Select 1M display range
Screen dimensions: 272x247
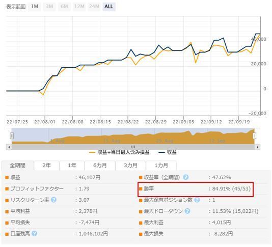[35, 7]
